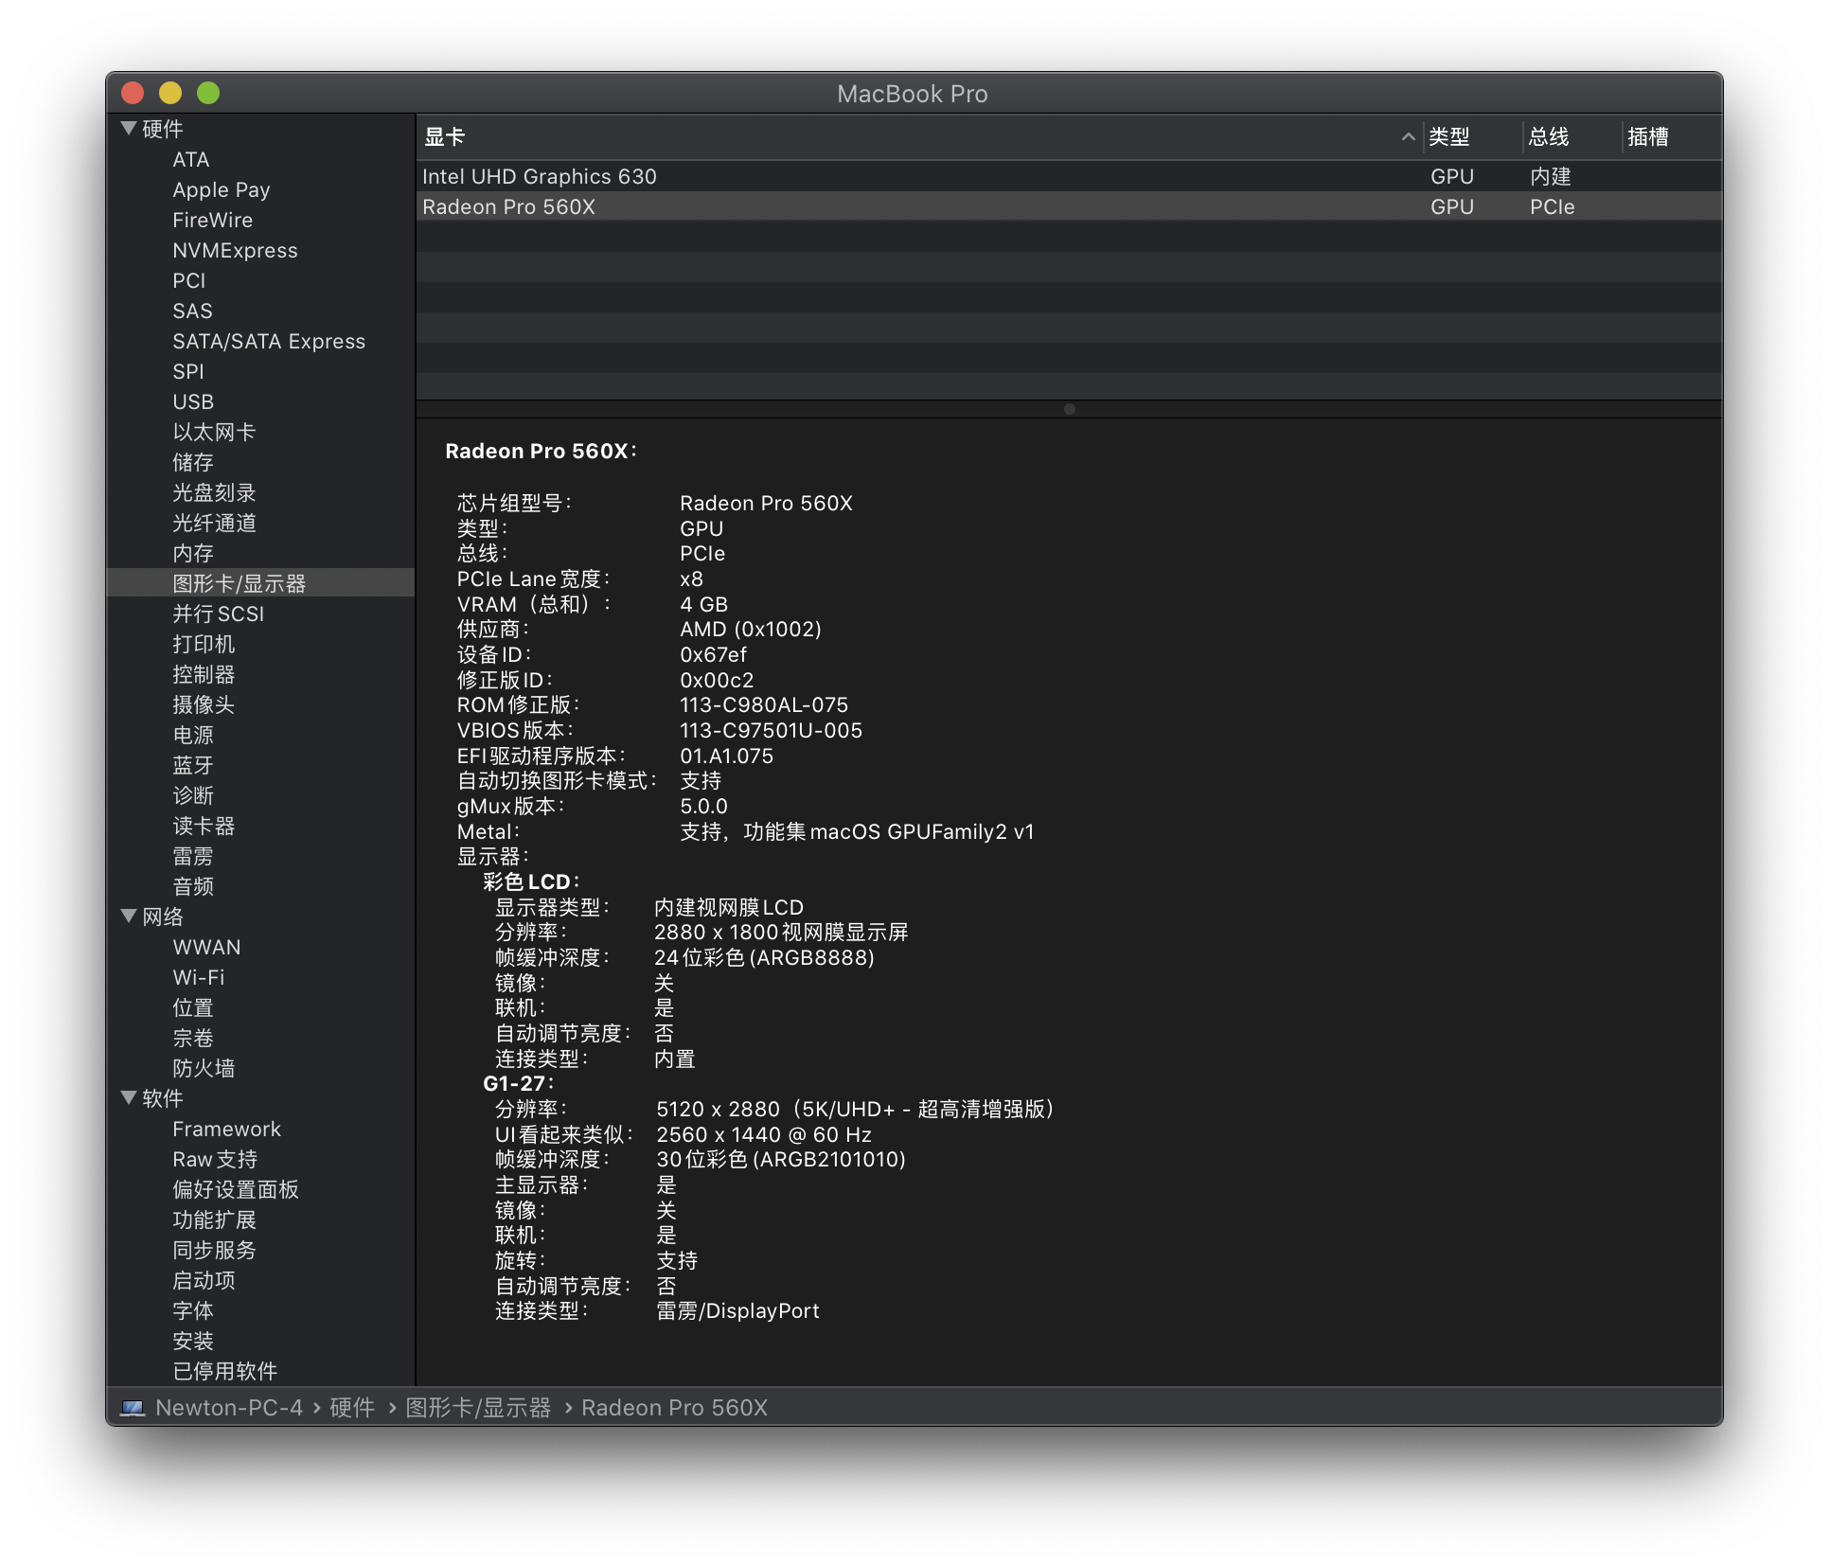Sort by 插槽 column header
1829x1566 pixels.
[1672, 137]
